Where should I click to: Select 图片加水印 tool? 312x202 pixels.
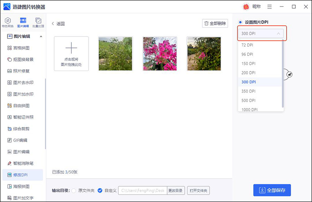tap(20, 94)
